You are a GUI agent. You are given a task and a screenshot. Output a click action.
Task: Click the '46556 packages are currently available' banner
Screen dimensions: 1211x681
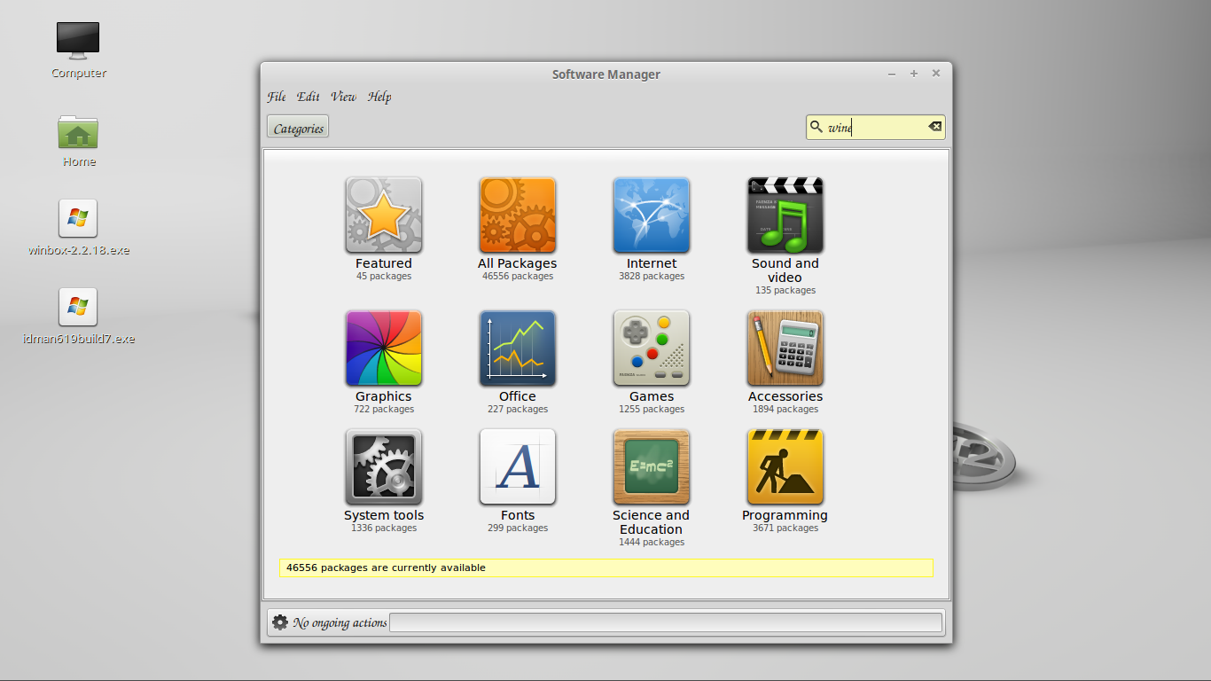606,567
